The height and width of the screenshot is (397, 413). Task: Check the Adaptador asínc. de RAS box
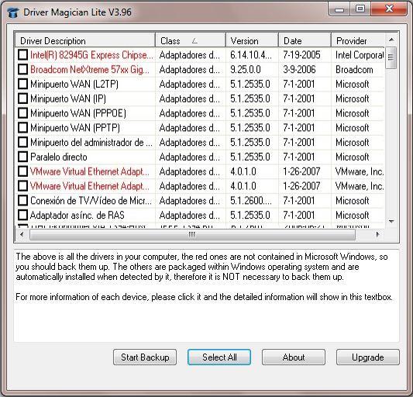point(23,215)
